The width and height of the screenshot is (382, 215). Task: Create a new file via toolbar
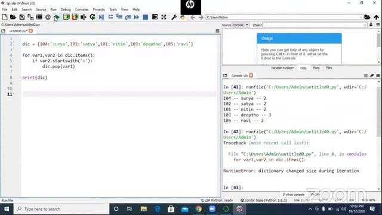[4, 17]
